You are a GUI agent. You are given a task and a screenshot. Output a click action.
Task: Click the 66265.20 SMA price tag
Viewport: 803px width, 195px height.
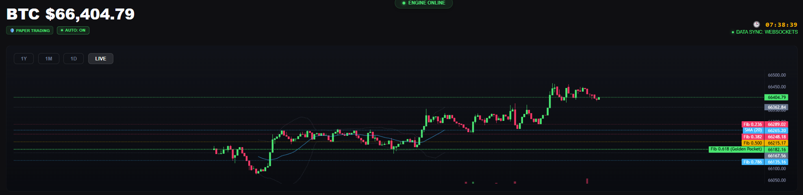click(x=776, y=131)
